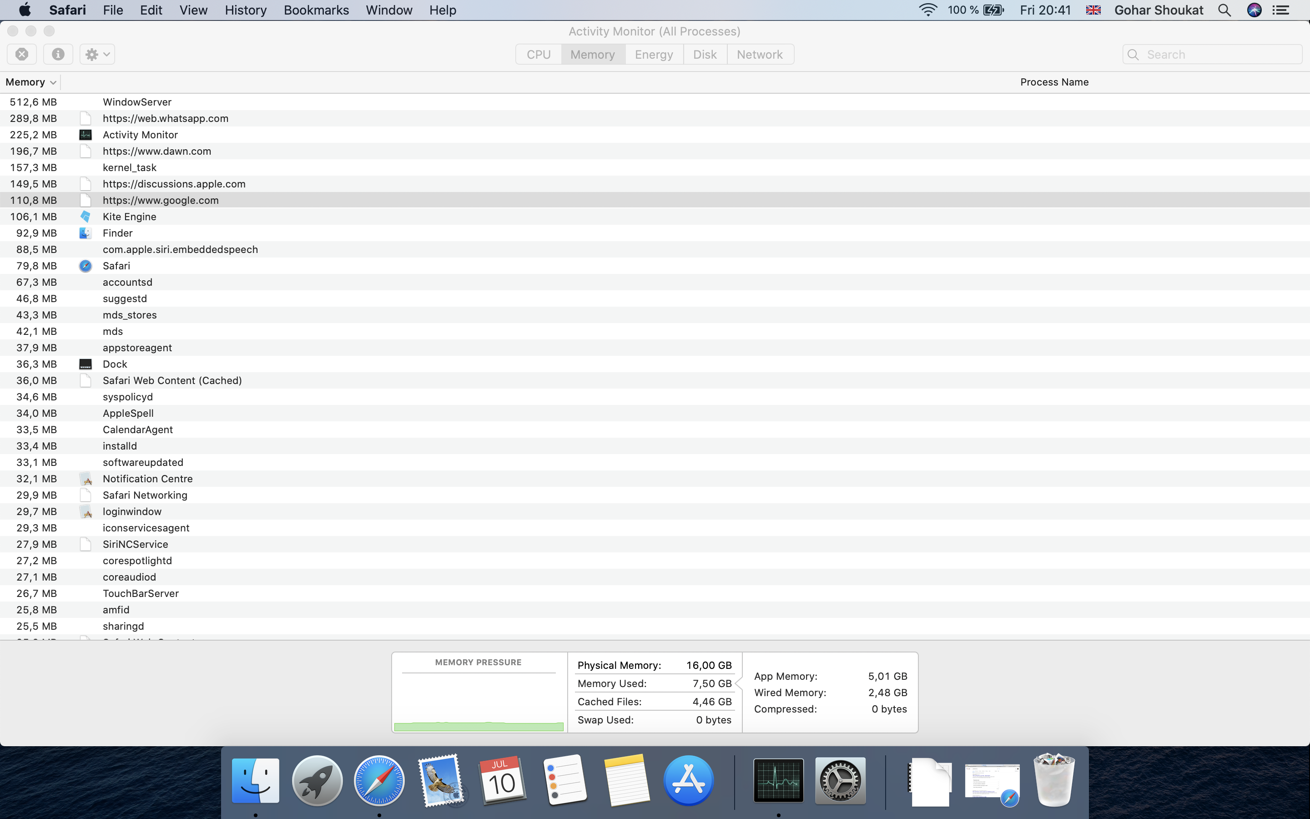
Task: Switch to the CPU tab
Action: [x=538, y=54]
